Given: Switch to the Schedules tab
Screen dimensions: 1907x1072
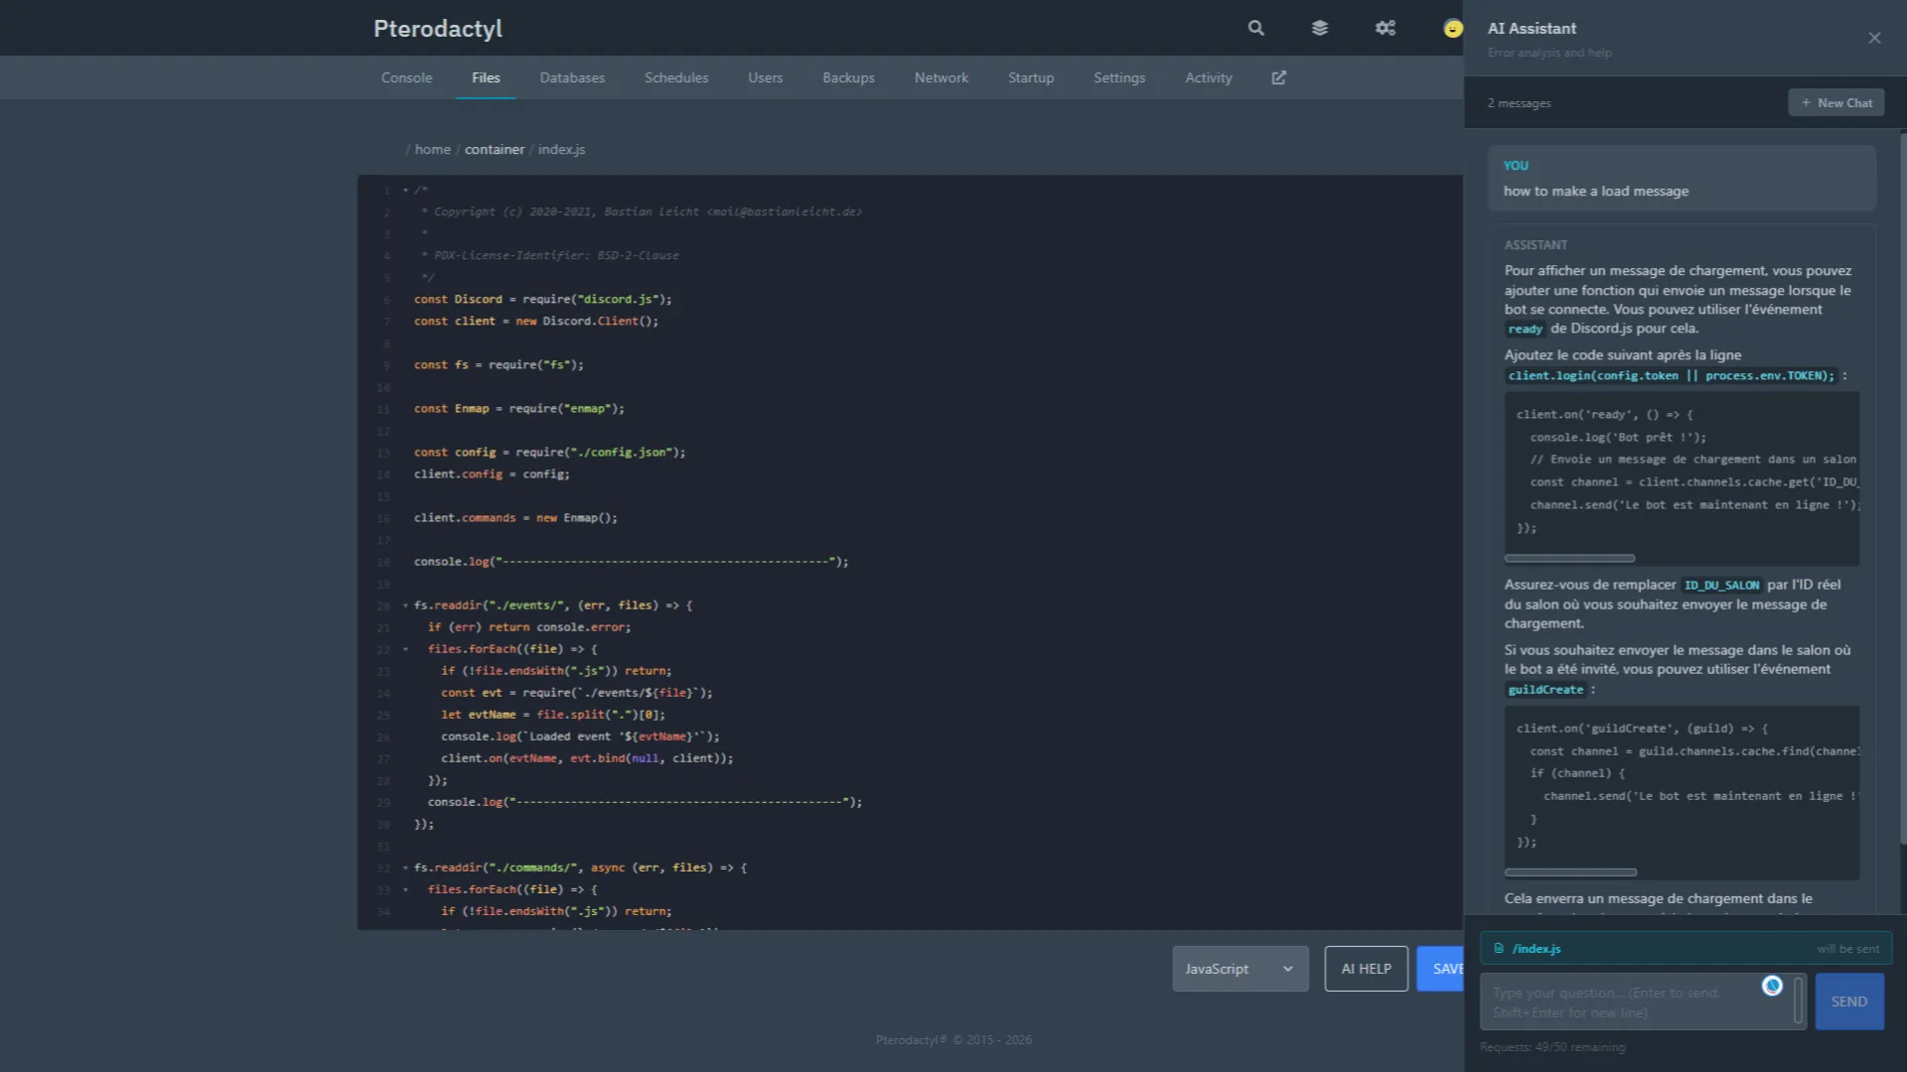Looking at the screenshot, I should 675,77.
